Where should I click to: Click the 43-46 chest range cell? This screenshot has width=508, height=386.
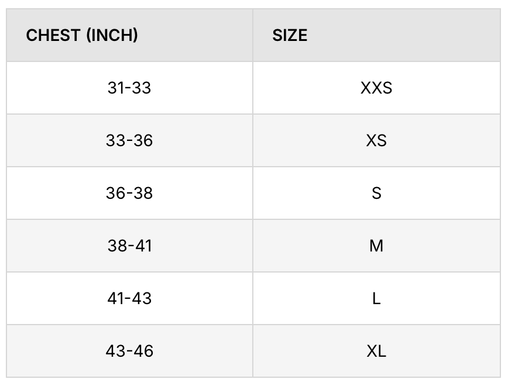click(x=129, y=351)
